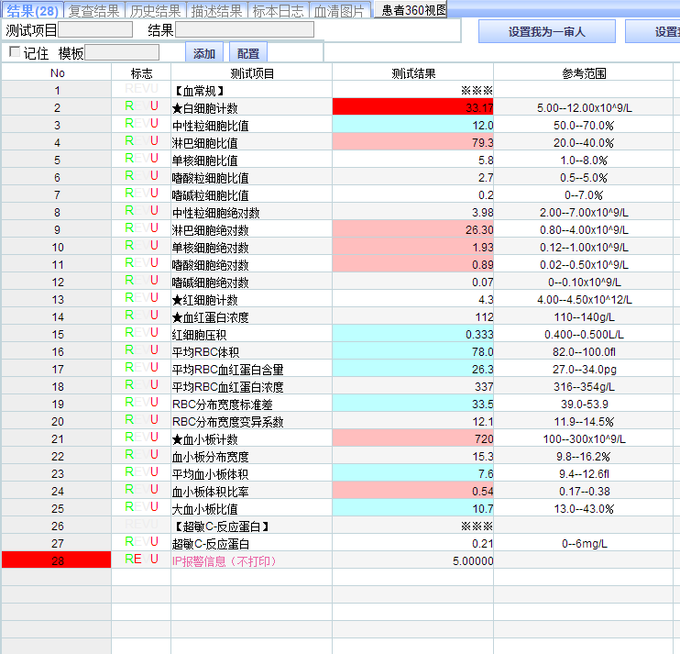Viewport: 680px width, 654px height.
Task: Click the 血小板计数 result value 720
Action: click(412, 438)
